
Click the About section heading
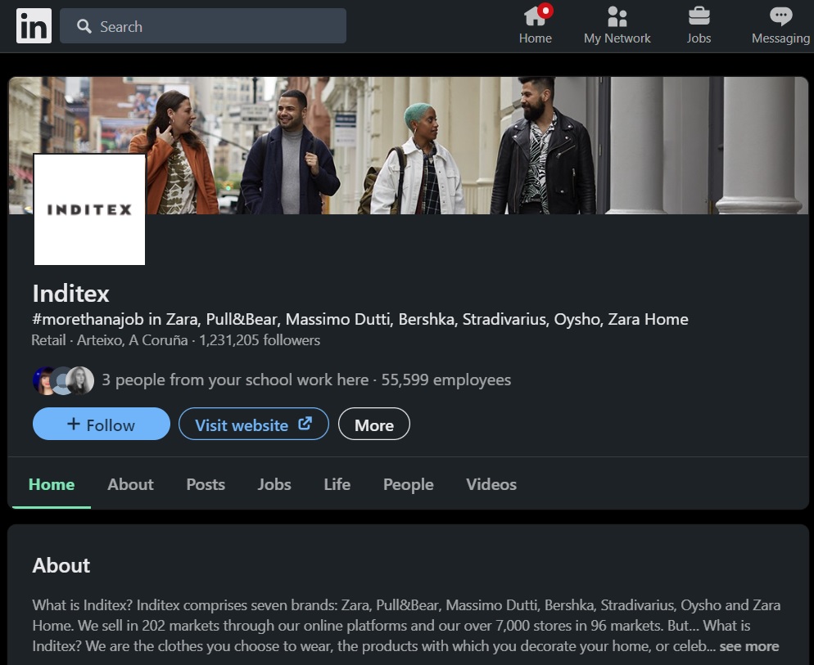(61, 565)
